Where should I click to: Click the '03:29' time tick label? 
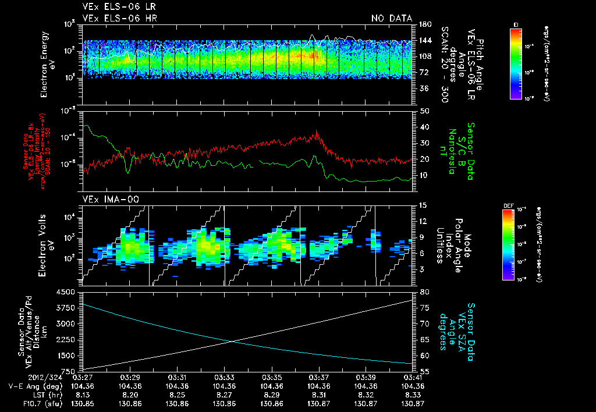tap(130, 378)
